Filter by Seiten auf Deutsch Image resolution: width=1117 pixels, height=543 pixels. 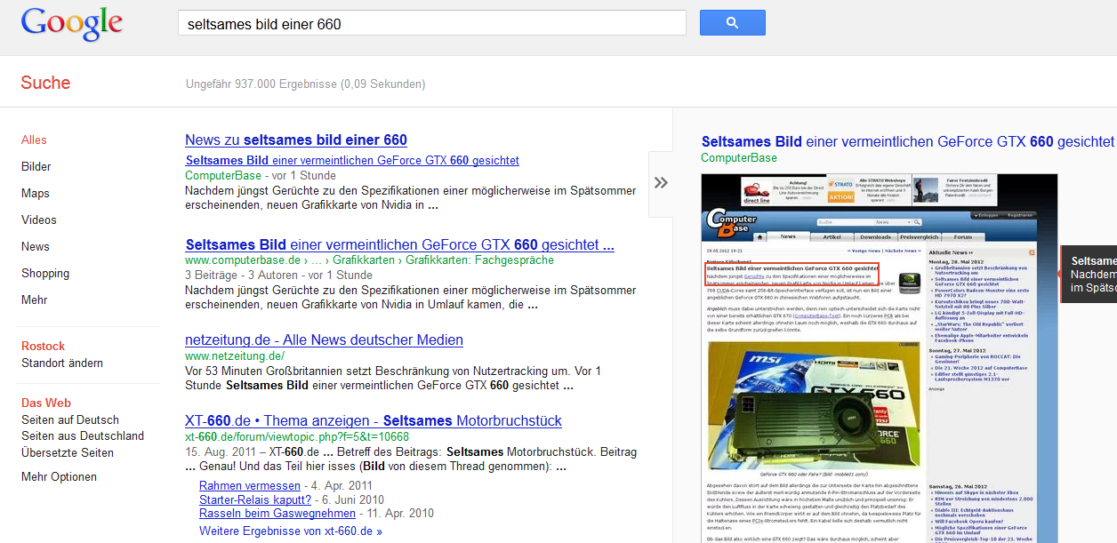click(x=70, y=419)
